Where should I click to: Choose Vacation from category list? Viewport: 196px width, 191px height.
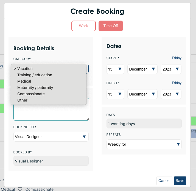(x=25, y=69)
